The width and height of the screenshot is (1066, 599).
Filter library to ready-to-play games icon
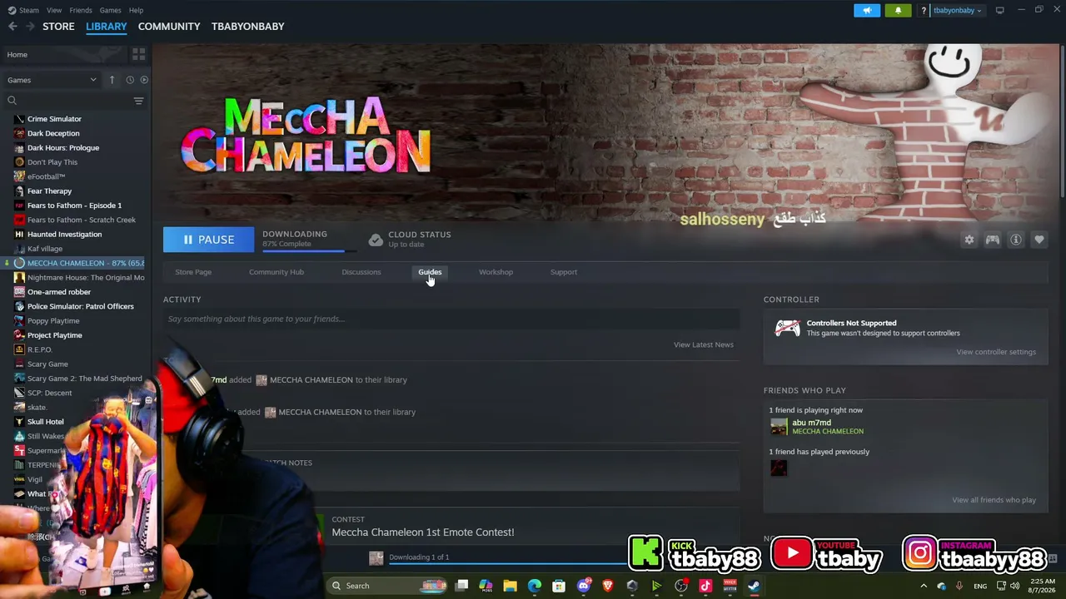[x=144, y=80]
